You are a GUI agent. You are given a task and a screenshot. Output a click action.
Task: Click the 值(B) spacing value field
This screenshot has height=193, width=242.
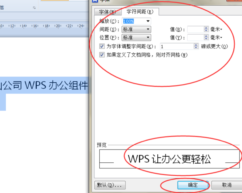coord(196,29)
